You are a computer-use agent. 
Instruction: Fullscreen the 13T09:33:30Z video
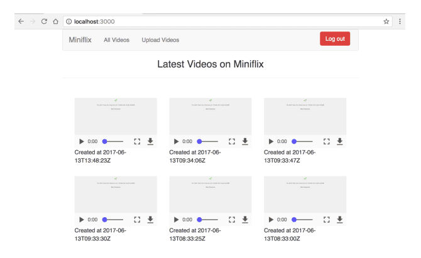(x=137, y=220)
